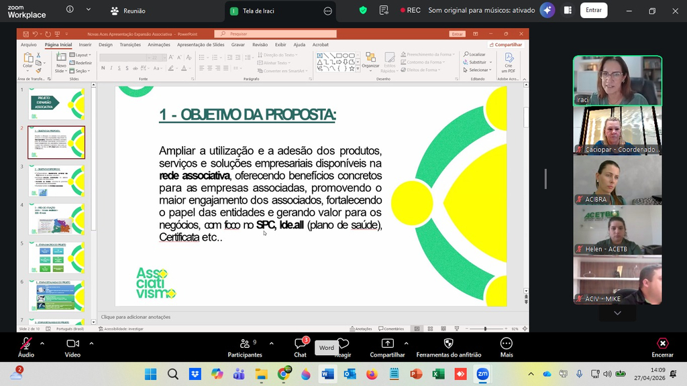Click the Compartilhar screen share icon
Screen dimensions: 687x386
tap(387, 344)
